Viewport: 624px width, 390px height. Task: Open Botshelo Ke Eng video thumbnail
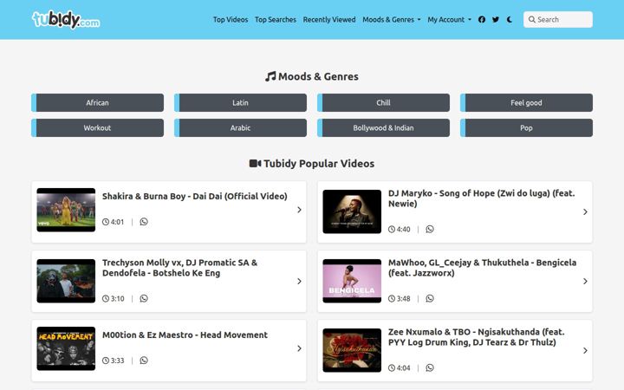[66, 281]
